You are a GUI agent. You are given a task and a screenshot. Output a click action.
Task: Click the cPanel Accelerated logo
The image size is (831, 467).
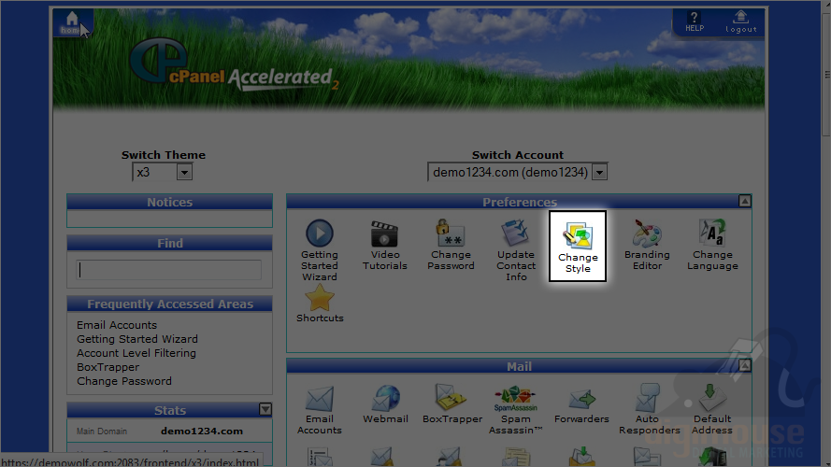233,64
